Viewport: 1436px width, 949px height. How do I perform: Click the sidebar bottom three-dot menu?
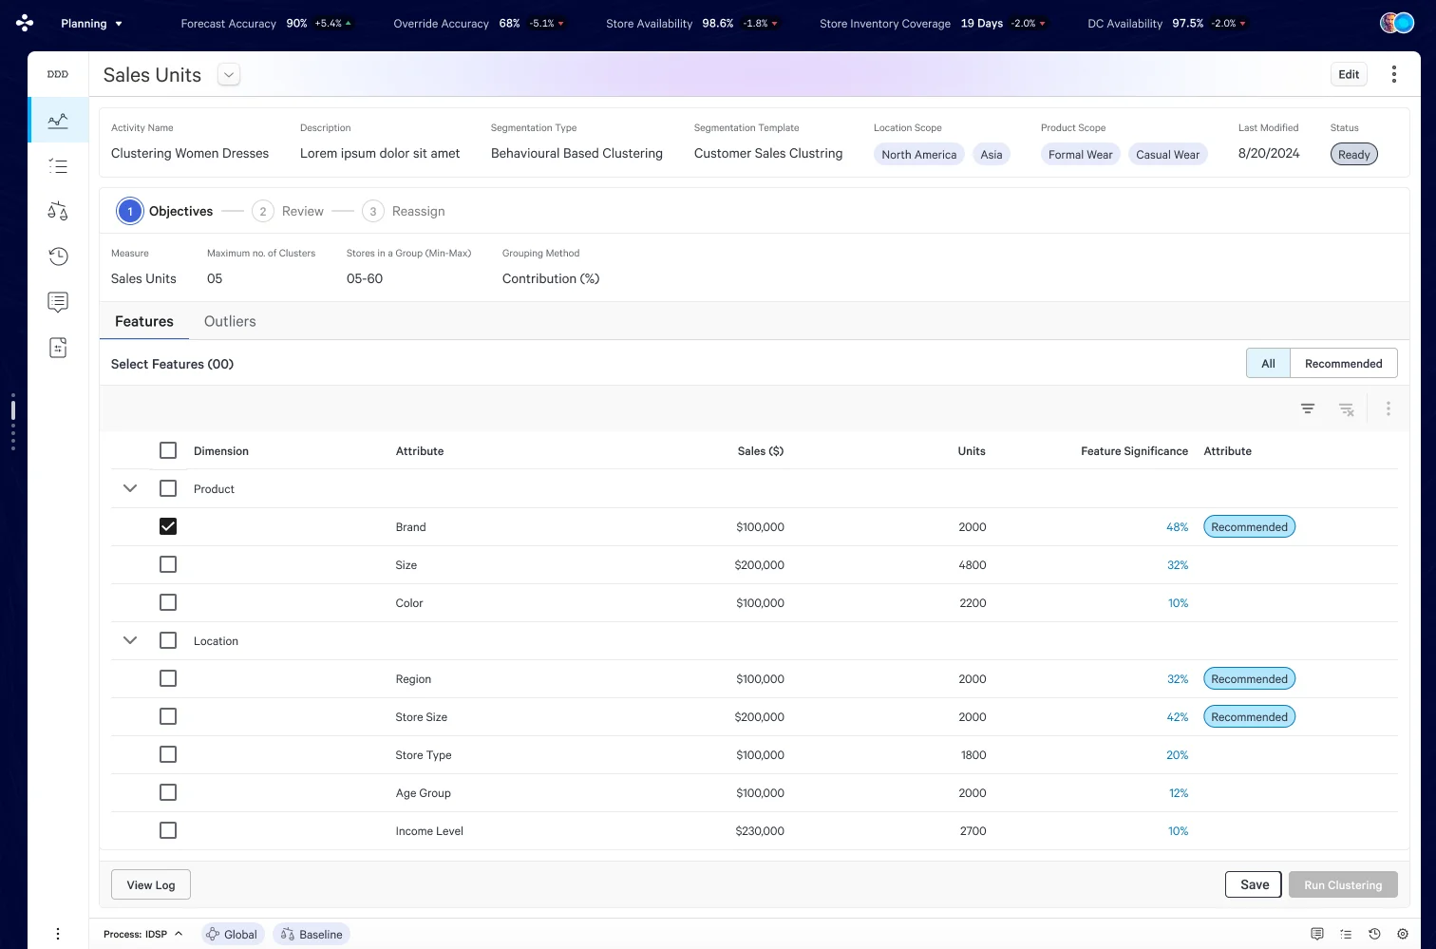click(58, 934)
